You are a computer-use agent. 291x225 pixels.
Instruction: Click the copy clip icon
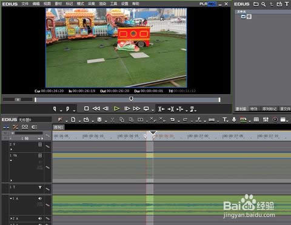point(122,120)
